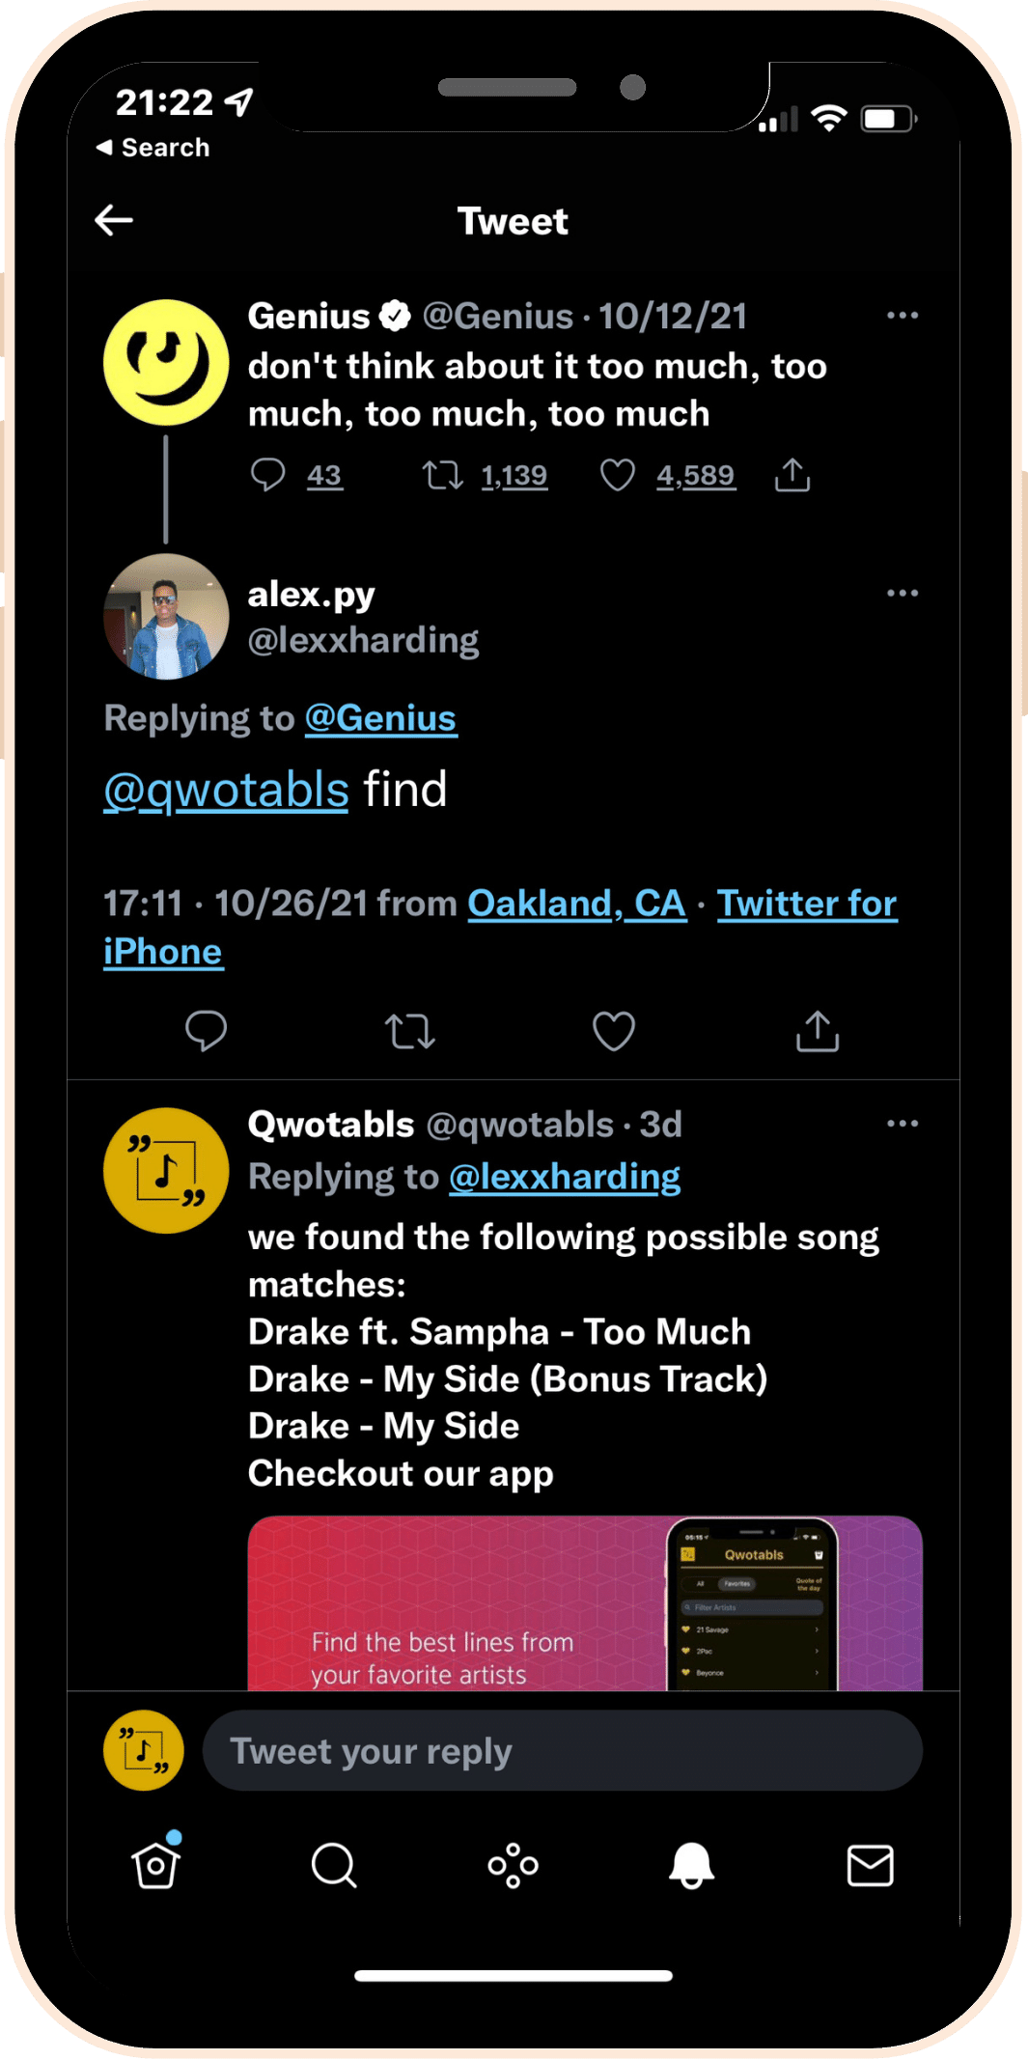Image resolution: width=1028 pixels, height=2060 pixels.
Task: Open more options for Genius tweet
Action: [903, 316]
